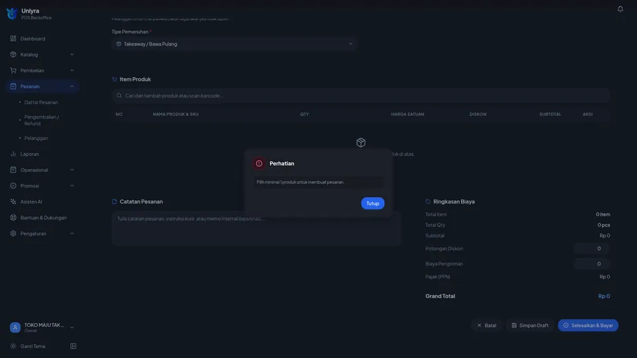Click the empty product box icon
The image size is (637, 358).
click(x=361, y=143)
